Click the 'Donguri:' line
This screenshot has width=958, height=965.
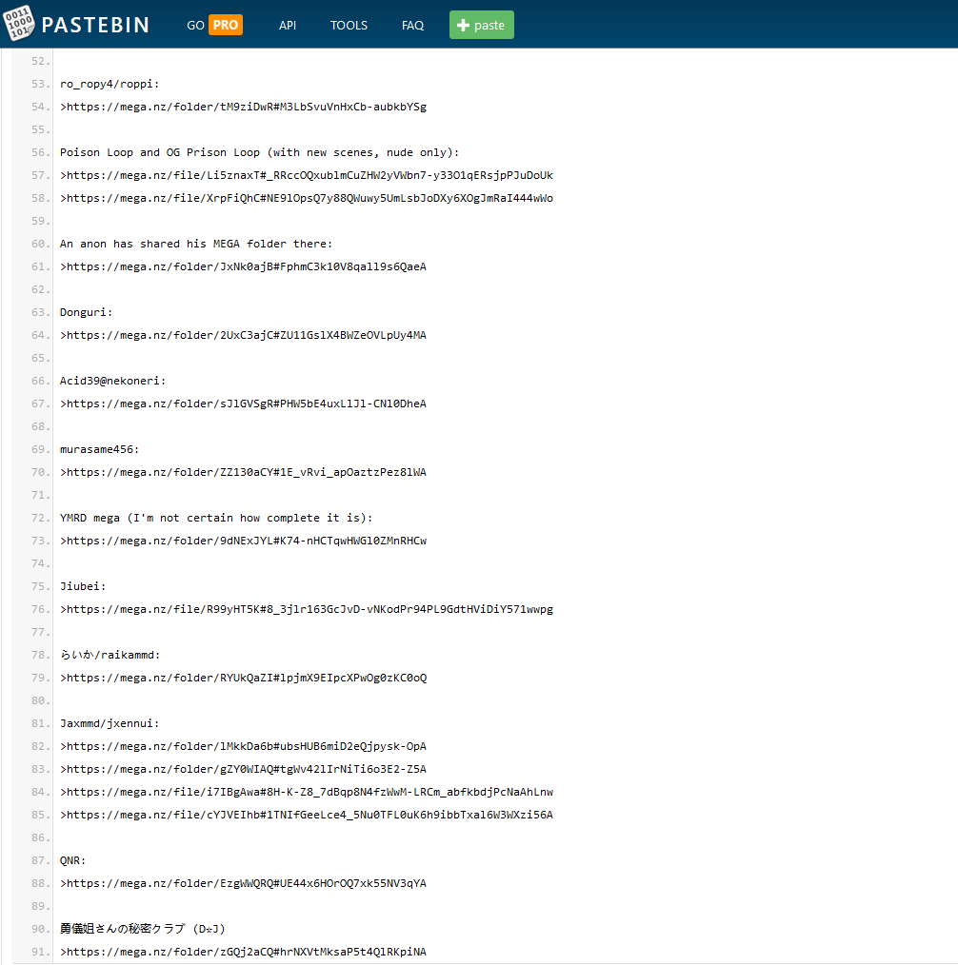click(x=87, y=313)
